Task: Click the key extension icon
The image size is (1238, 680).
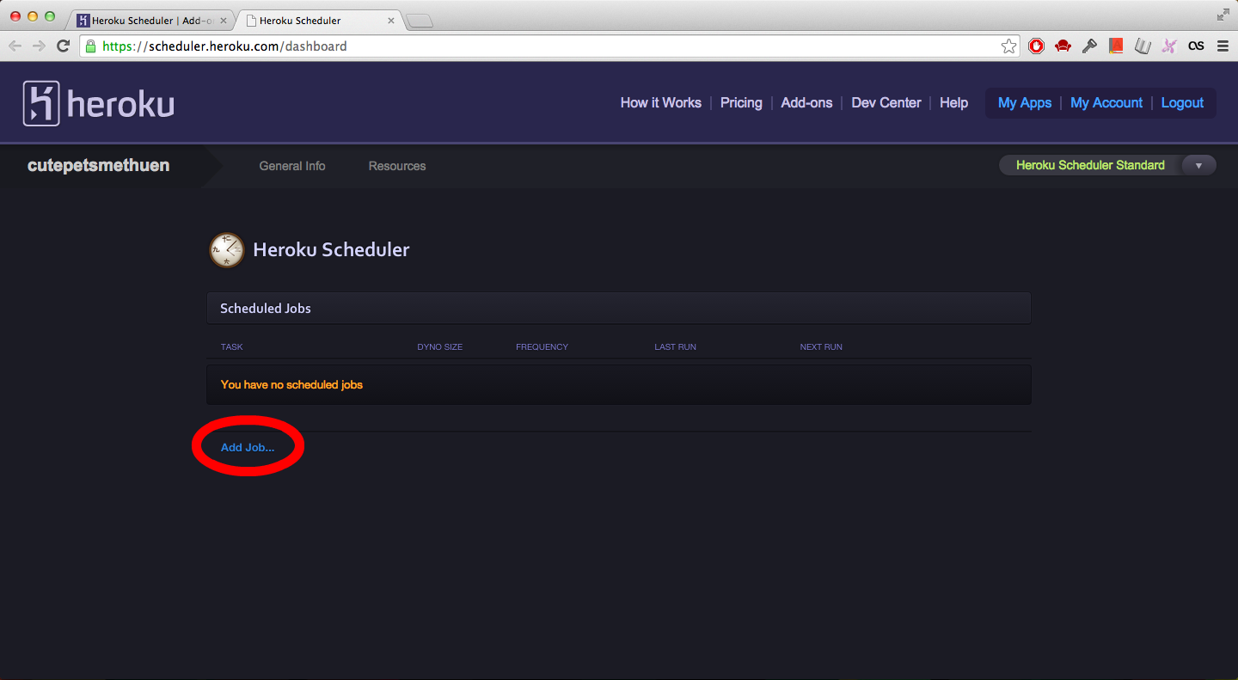Action: (x=1089, y=46)
